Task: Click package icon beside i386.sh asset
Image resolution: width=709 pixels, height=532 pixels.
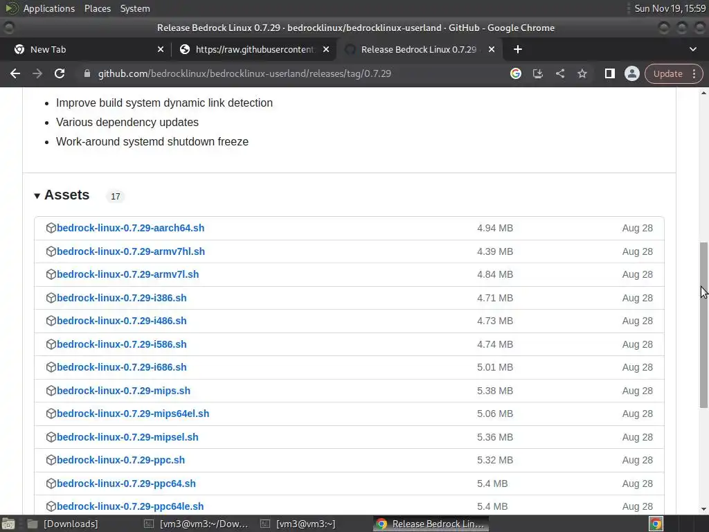Action: tap(51, 298)
